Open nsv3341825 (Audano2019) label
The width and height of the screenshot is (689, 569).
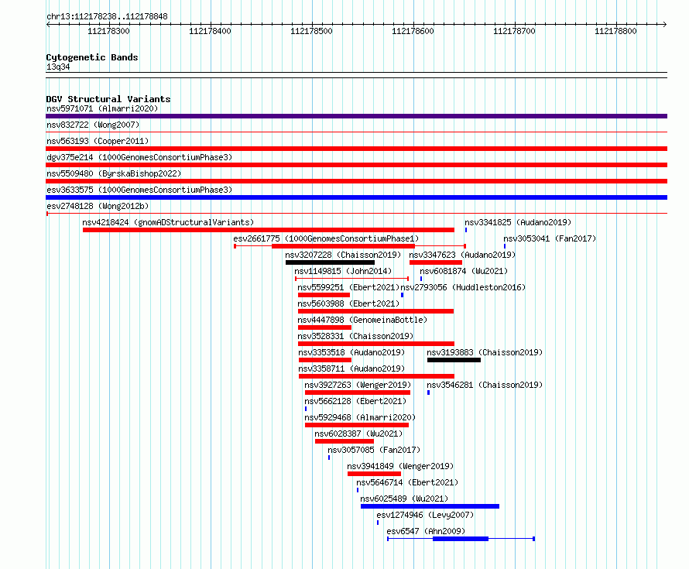tap(518, 222)
